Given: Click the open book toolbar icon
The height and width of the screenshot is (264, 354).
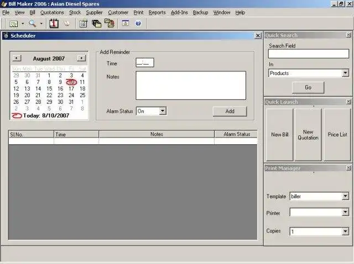Looking at the screenshot, I should pyautogui.click(x=66, y=23).
